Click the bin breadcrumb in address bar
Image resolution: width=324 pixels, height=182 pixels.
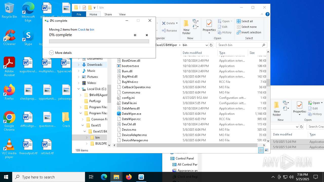pyautogui.click(x=185, y=45)
